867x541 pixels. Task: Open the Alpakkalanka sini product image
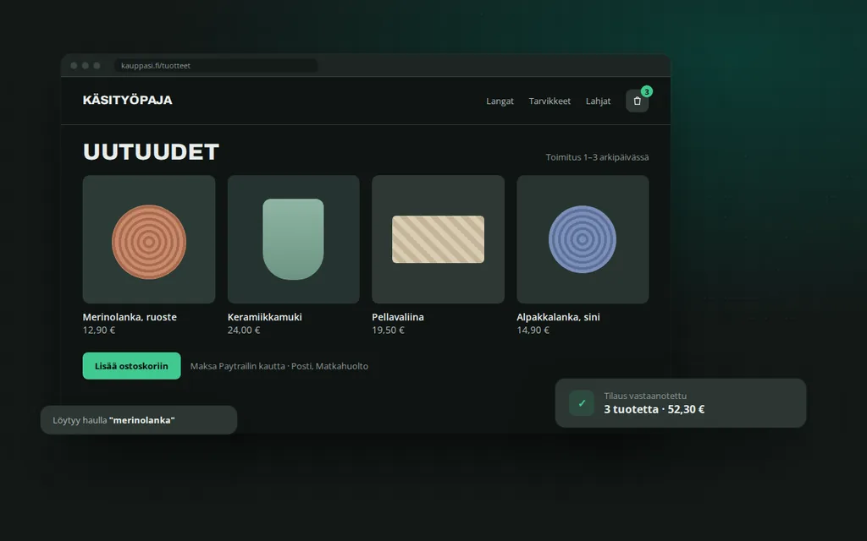click(x=583, y=239)
